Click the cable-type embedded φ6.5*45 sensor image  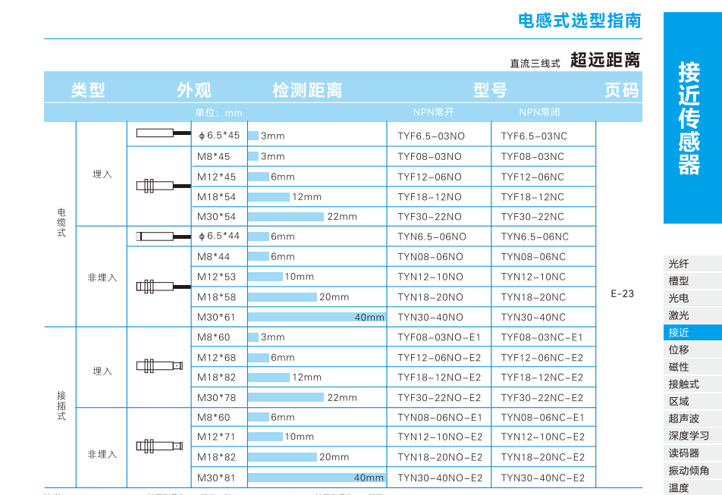(x=162, y=133)
